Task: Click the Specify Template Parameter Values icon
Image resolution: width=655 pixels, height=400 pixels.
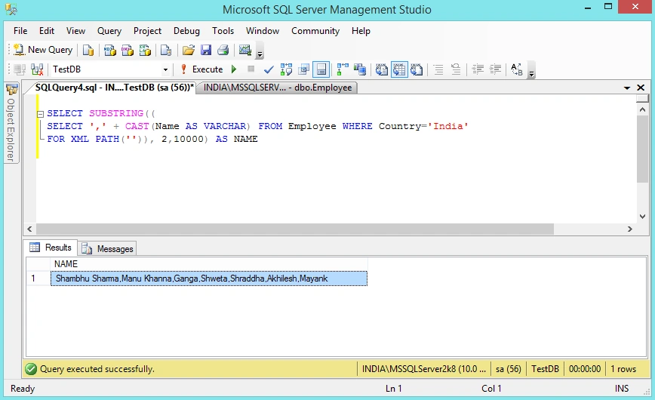Action: [x=517, y=69]
